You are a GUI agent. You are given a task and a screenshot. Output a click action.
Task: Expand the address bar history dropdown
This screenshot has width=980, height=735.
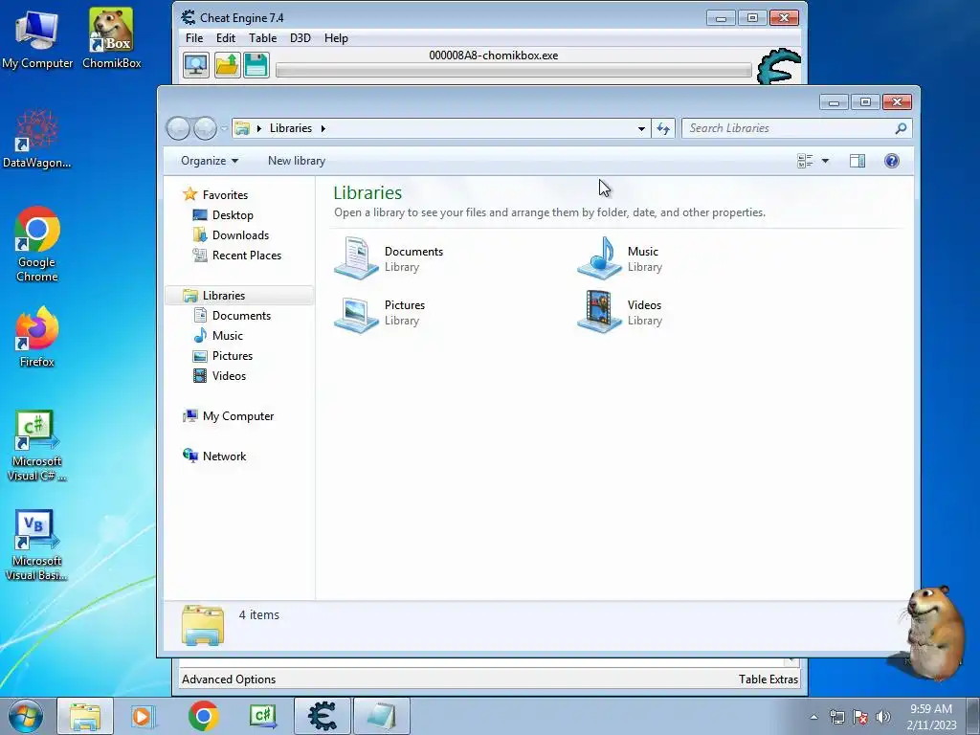pyautogui.click(x=641, y=129)
